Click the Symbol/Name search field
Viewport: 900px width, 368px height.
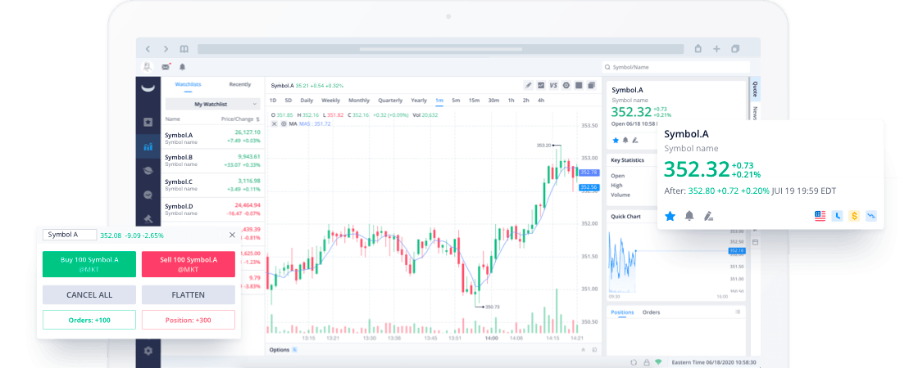coord(676,67)
